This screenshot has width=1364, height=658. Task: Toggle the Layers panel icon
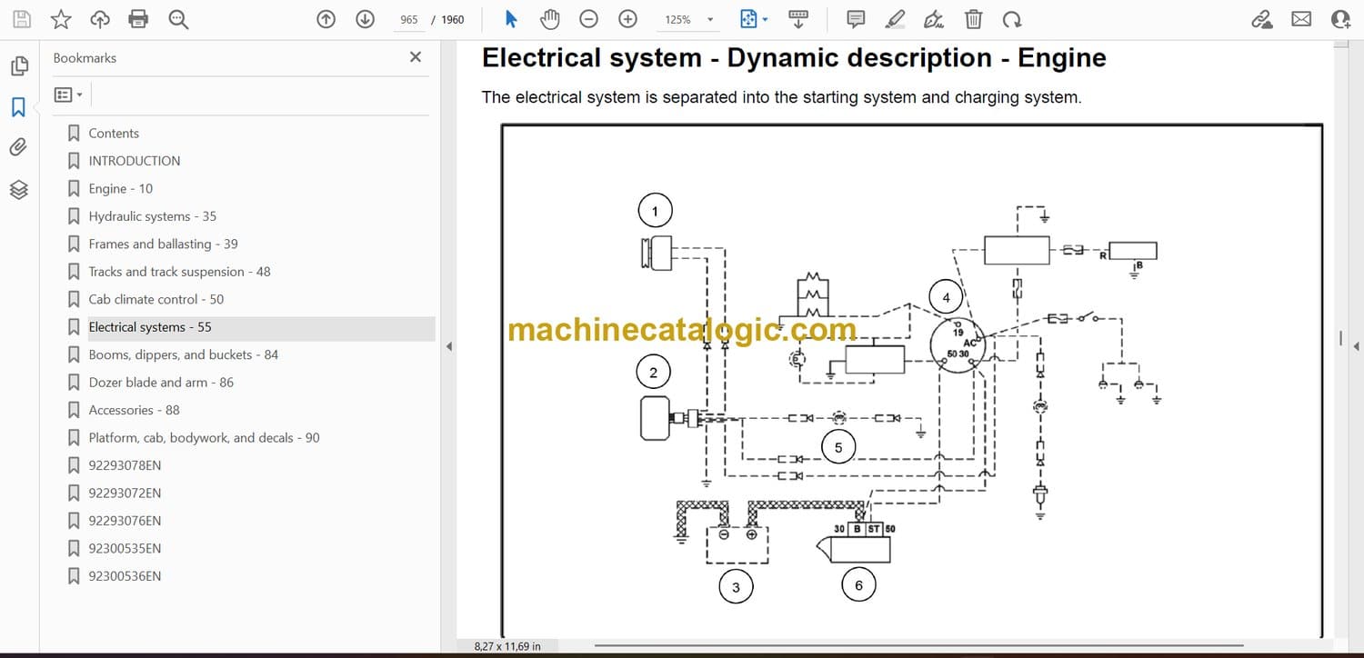coord(18,189)
